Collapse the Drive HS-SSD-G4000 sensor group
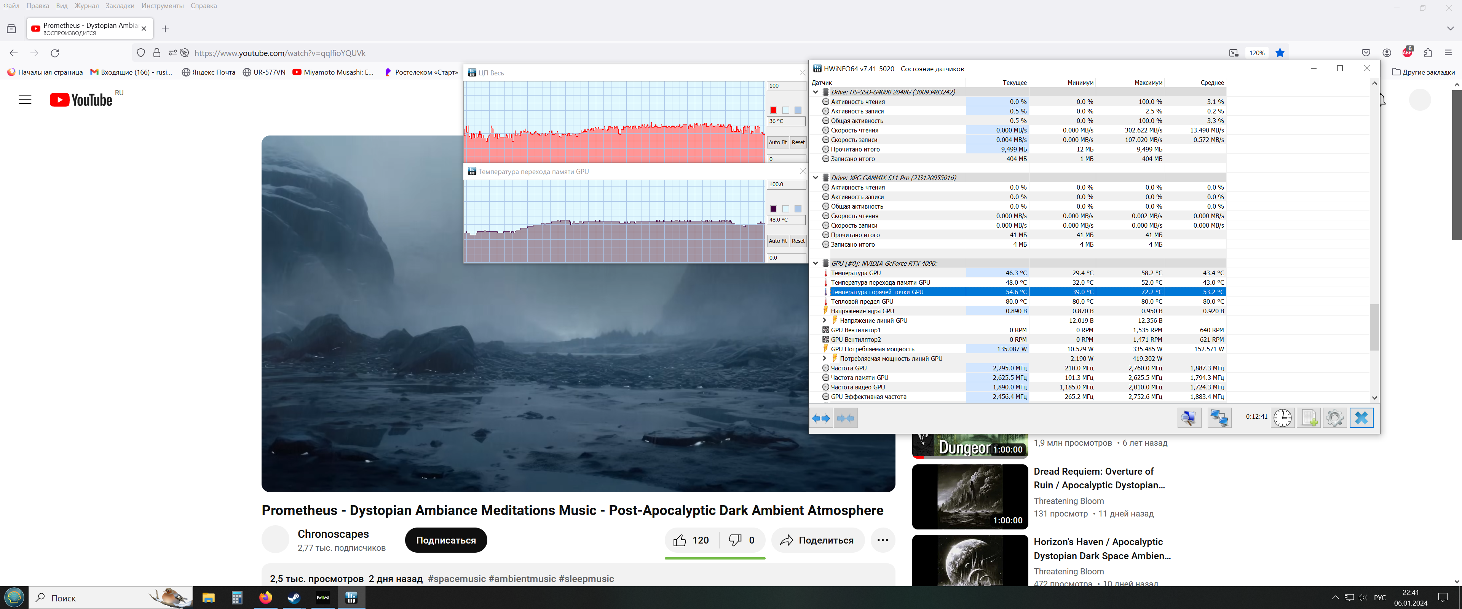1462x609 pixels. click(x=816, y=92)
